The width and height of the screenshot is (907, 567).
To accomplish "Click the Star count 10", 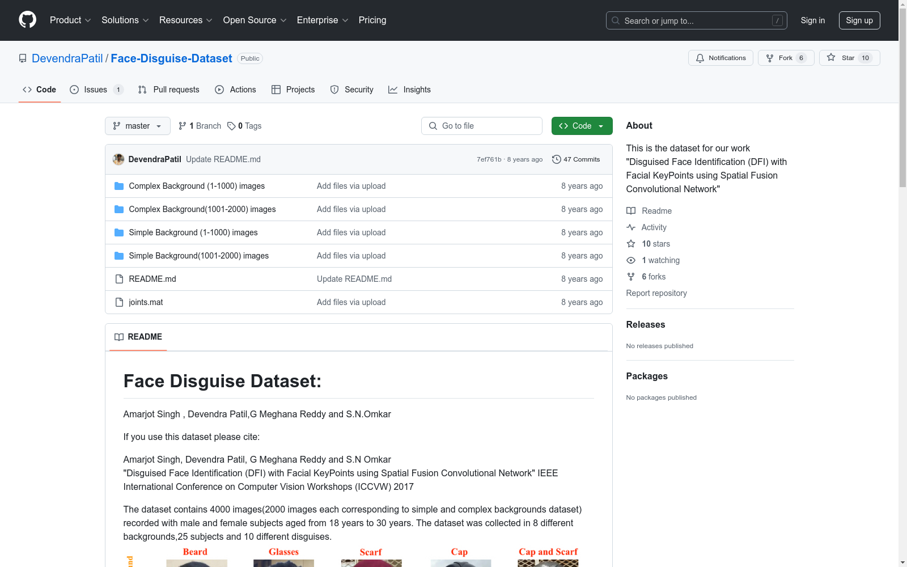I will tap(865, 58).
